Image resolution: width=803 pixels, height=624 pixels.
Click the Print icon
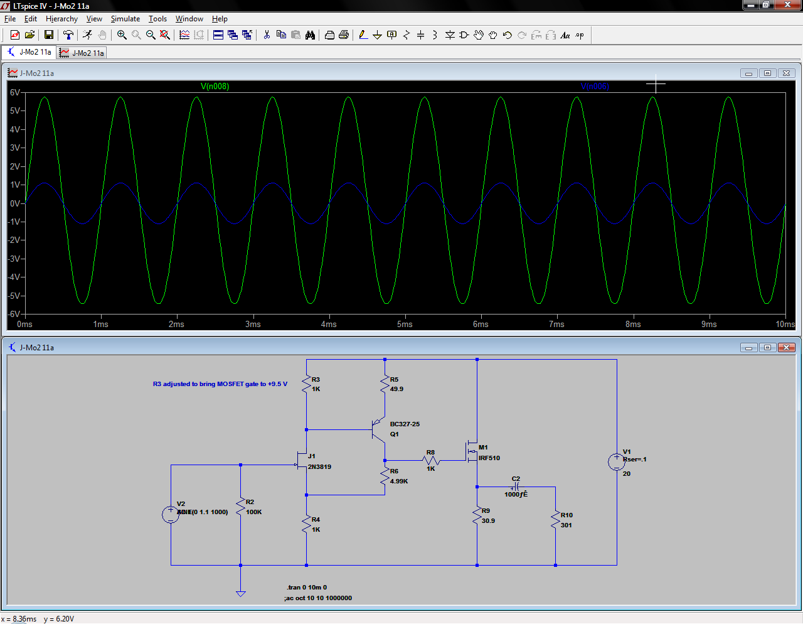point(344,35)
